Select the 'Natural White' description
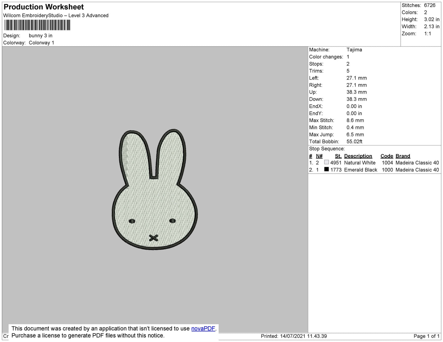The image size is (443, 342). click(x=360, y=163)
